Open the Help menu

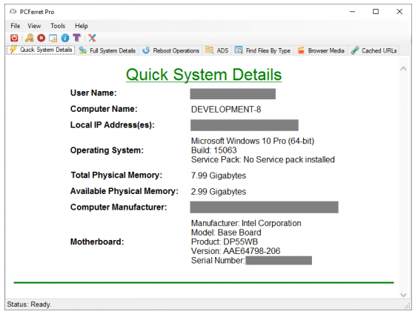coord(82,26)
